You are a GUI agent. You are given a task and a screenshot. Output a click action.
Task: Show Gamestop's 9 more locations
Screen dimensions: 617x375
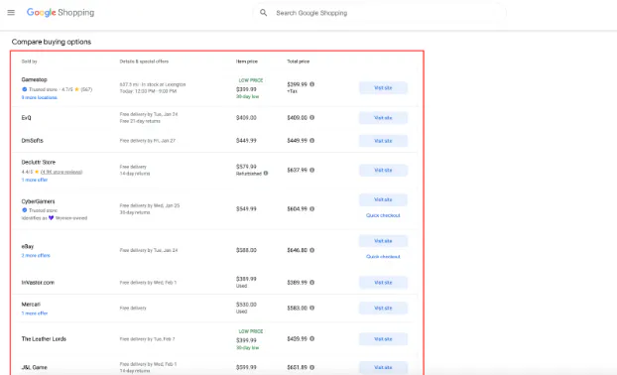[x=40, y=97]
